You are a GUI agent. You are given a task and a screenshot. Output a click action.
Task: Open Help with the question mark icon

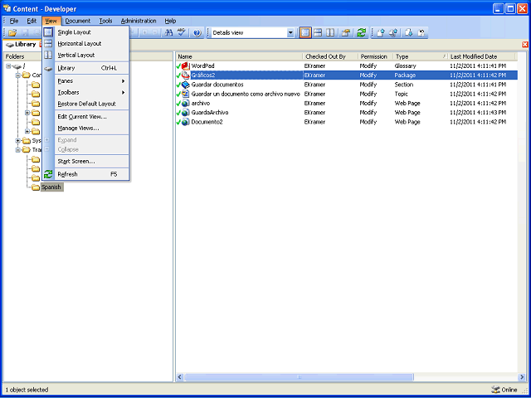[197, 33]
